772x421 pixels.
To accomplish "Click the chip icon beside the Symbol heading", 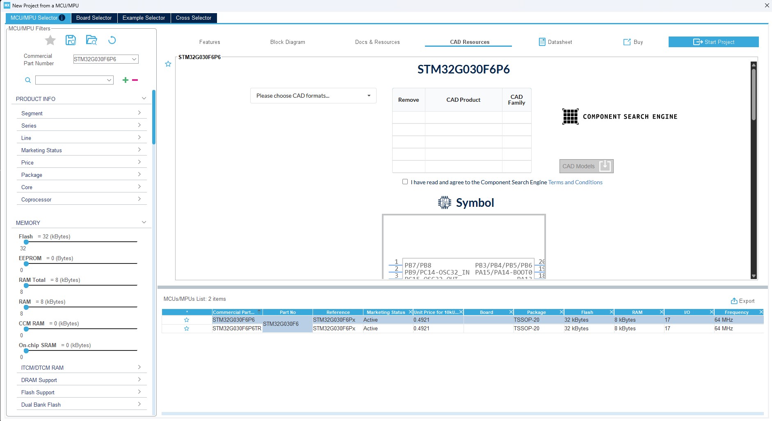I will click(x=445, y=202).
